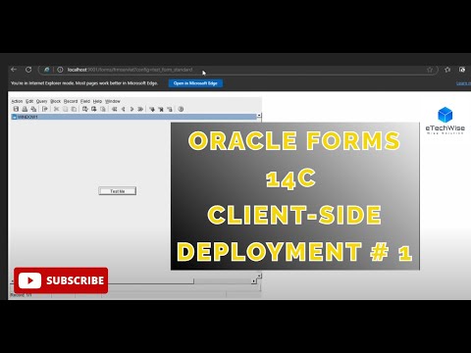Open the Field menu

tap(85, 101)
